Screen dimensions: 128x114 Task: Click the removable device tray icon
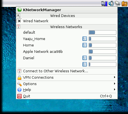[x=117, y=3]
